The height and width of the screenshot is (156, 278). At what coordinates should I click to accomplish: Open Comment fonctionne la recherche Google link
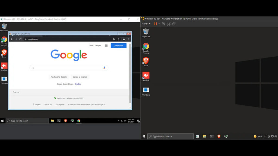click(x=87, y=105)
